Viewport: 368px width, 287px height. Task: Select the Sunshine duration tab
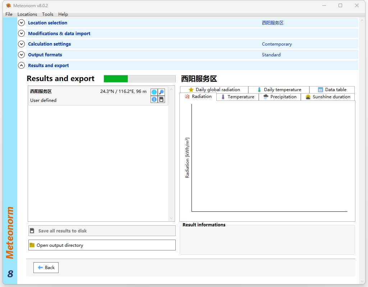[328, 97]
